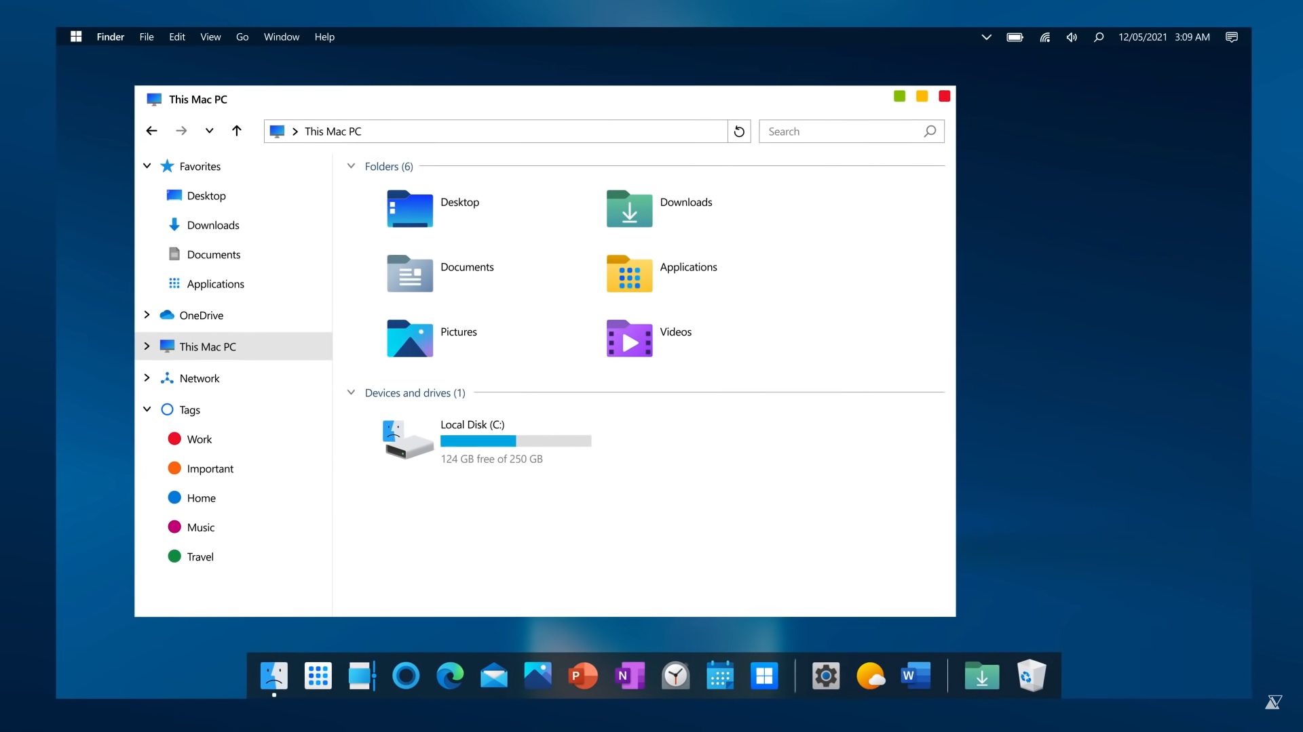1303x732 pixels.
Task: Click the refresh icon in address bar
Action: point(739,131)
